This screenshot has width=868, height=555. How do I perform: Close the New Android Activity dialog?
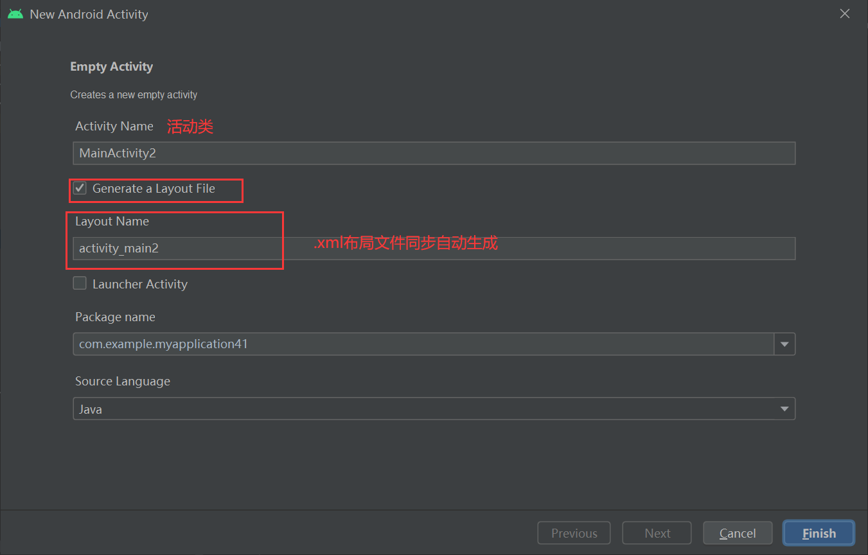(x=844, y=13)
